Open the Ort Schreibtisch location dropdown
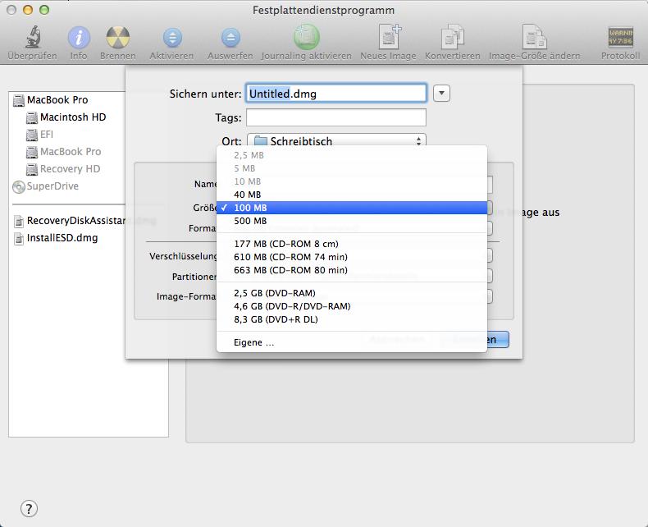Viewport: 648px width, 527px height. click(336, 141)
